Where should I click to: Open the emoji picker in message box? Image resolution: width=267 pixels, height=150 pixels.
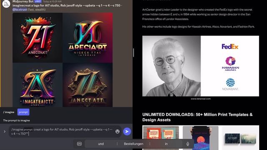(x=117, y=131)
